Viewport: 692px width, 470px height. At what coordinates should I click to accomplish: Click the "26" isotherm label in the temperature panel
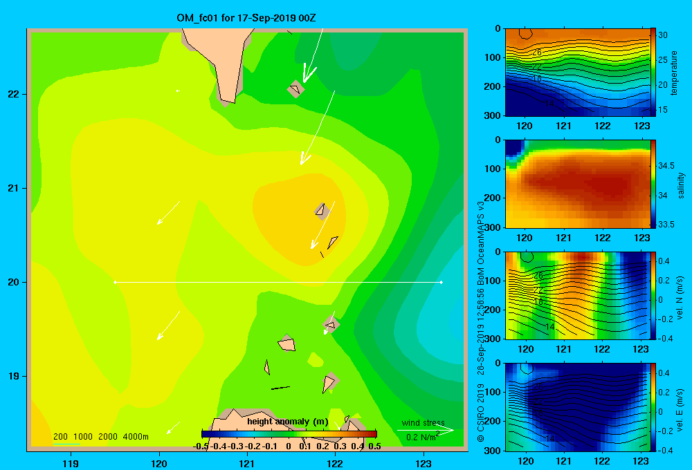pyautogui.click(x=537, y=52)
